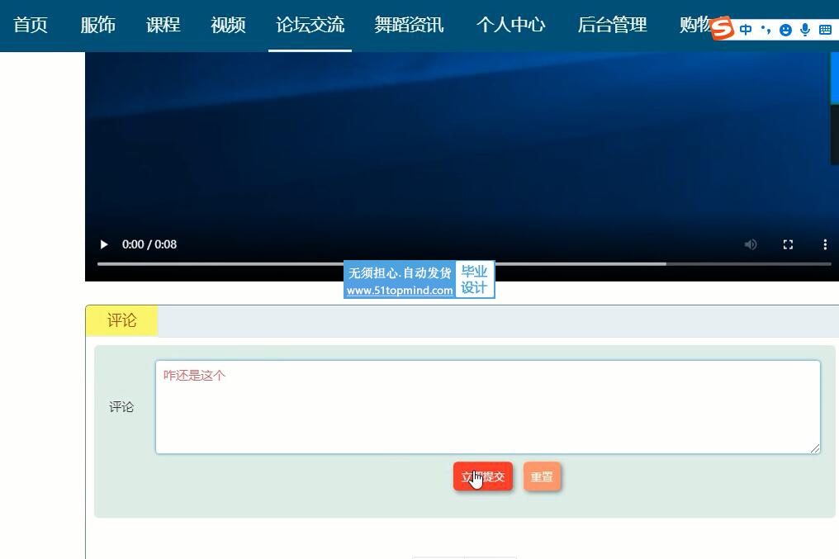Click Sogou microphone voice input
Image resolution: width=839 pixels, height=559 pixels.
(x=805, y=30)
